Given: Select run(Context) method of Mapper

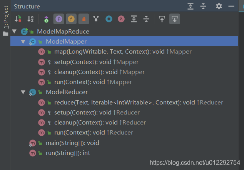Looking at the screenshot, I should coord(124,82).
